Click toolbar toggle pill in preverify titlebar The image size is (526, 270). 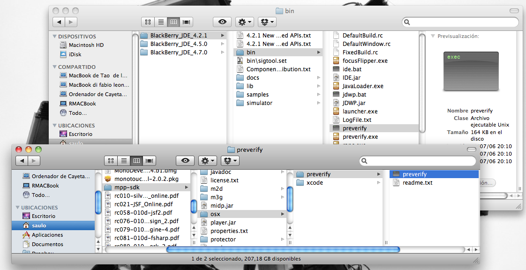[471, 149]
